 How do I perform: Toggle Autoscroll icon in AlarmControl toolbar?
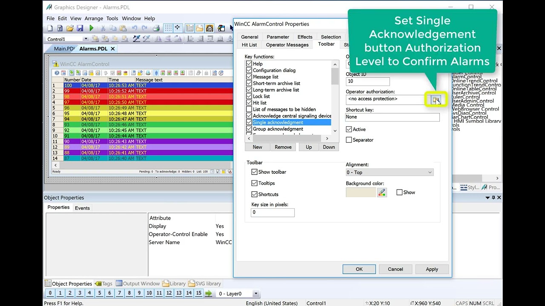(156, 73)
